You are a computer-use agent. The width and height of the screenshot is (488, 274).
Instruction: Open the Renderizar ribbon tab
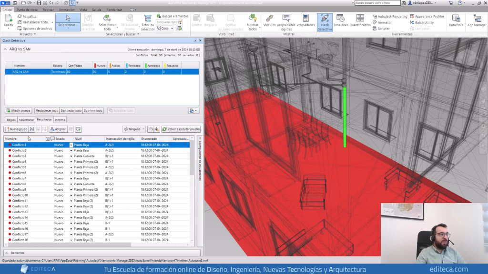[114, 10]
